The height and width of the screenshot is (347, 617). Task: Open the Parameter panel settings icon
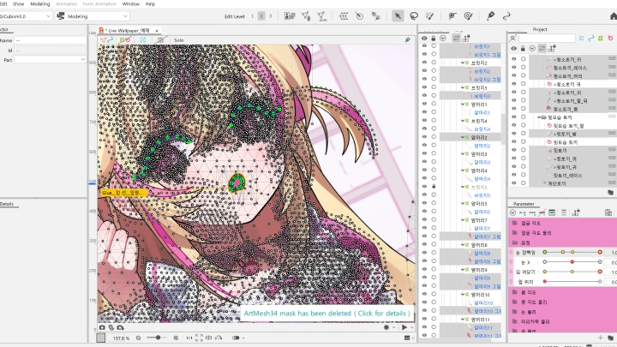point(608,212)
